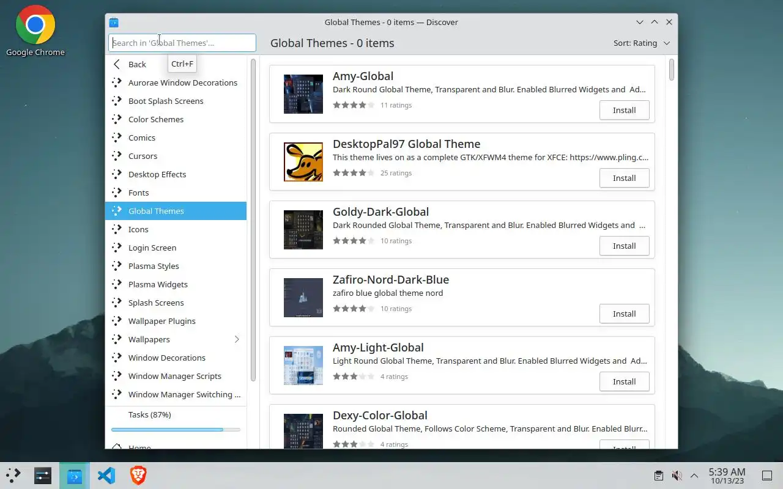Screen dimensions: 783x489
Task: Open the DesktopPal97 dog thumbnail
Action: [x=303, y=162]
